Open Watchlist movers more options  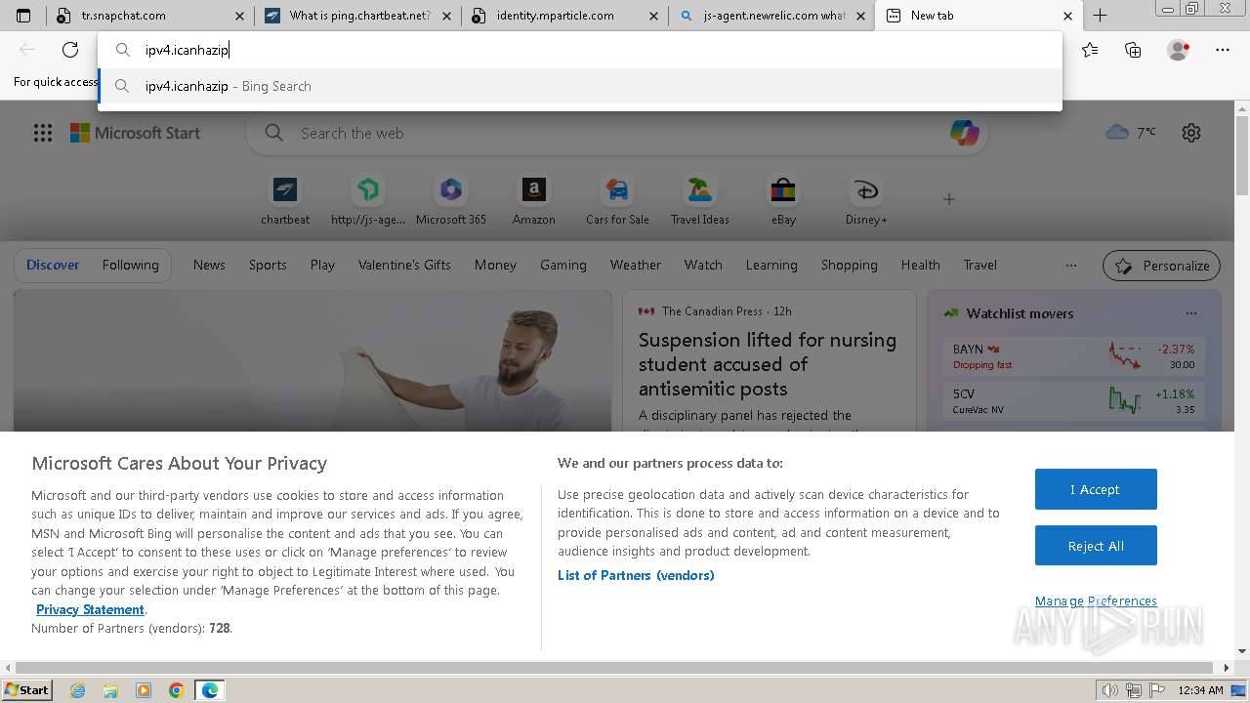1190,313
